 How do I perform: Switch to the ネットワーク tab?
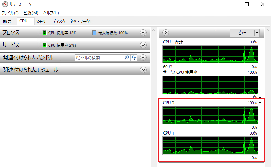[80, 21]
